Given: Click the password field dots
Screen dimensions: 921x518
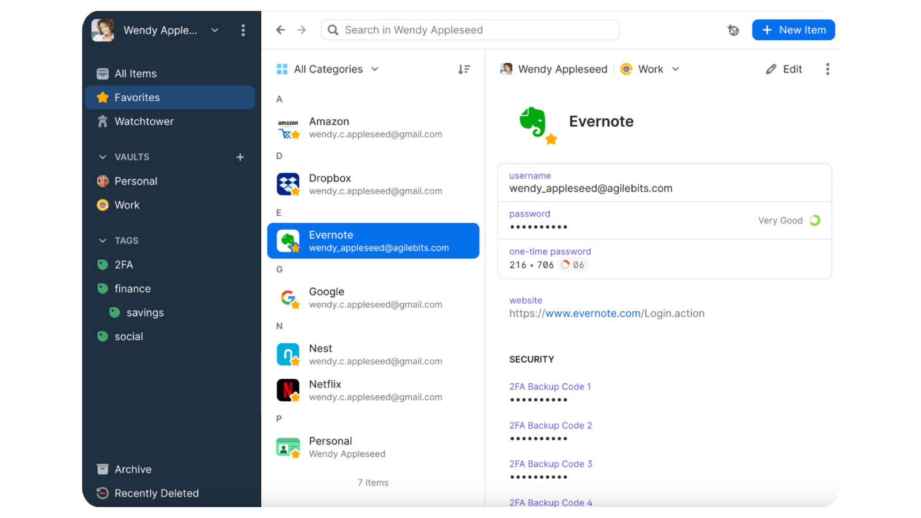Looking at the screenshot, I should coord(539,227).
